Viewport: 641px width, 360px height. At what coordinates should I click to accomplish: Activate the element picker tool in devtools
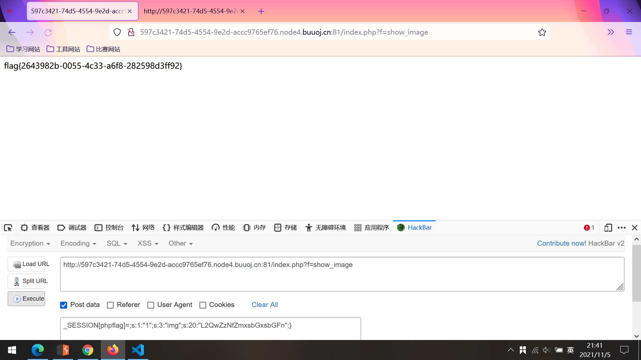8,227
